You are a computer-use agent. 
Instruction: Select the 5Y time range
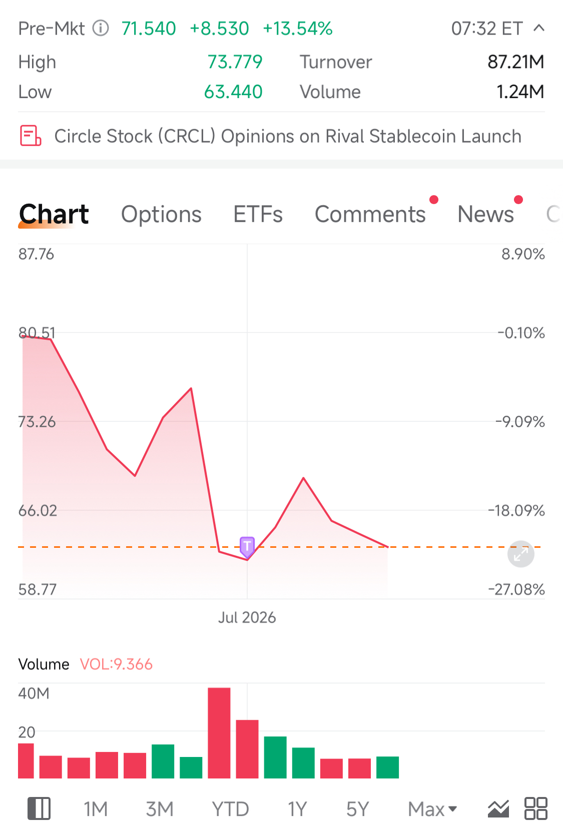[357, 809]
